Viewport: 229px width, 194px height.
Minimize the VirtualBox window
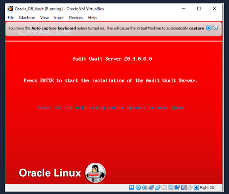point(183,9)
